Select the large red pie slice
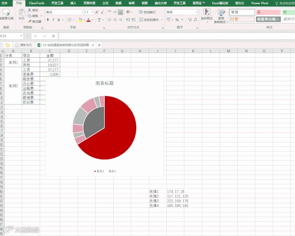295x236 pixels. [x=117, y=130]
